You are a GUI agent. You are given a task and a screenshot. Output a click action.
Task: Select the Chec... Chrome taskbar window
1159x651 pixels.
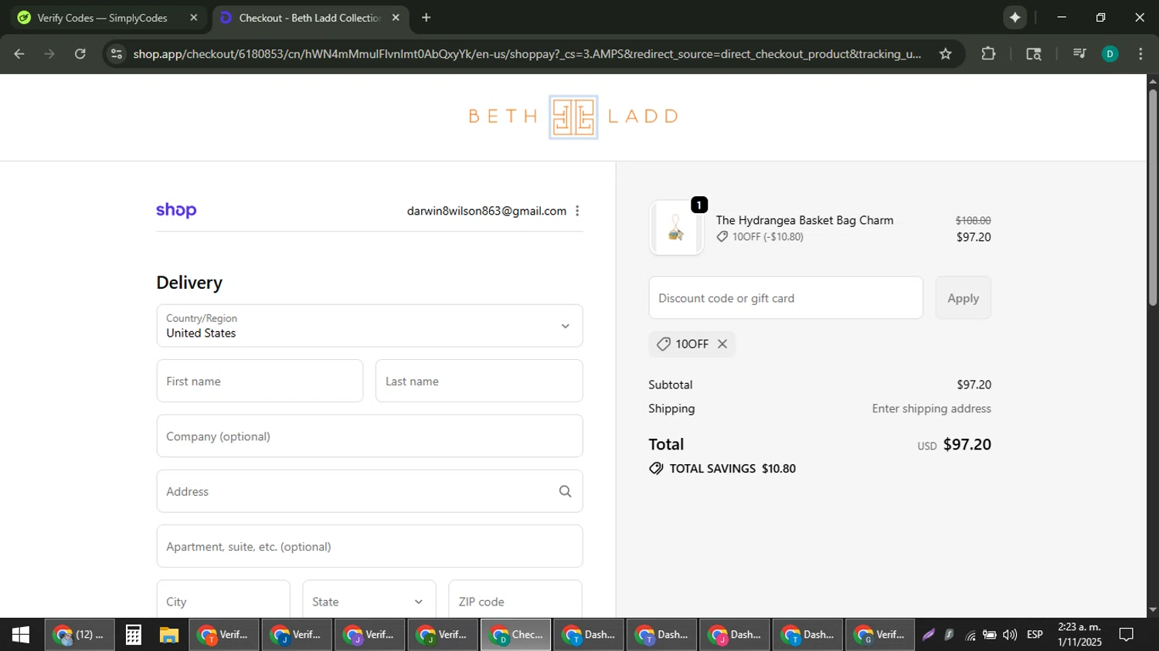point(516,635)
